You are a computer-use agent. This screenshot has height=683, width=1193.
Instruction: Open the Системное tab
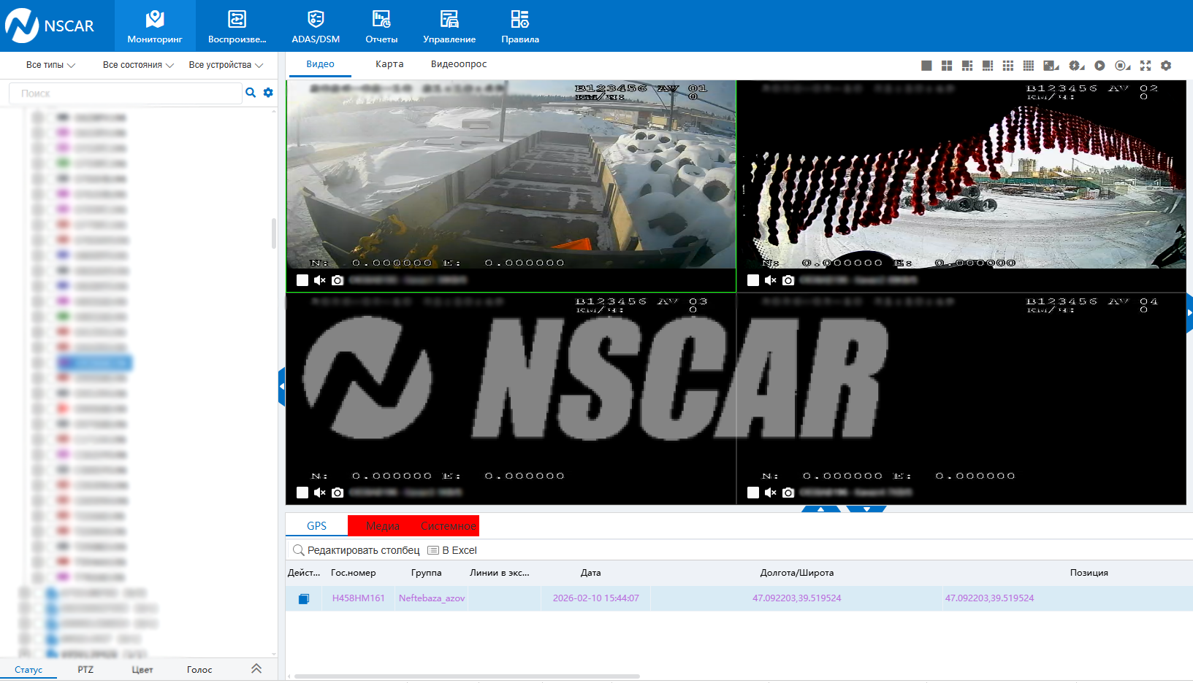[x=448, y=526]
